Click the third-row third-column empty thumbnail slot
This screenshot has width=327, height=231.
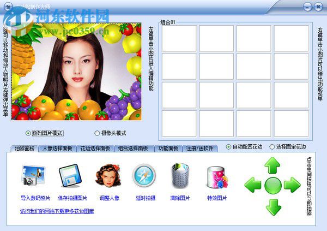[254, 95]
